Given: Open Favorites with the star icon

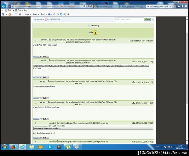Looking at the screenshot, I should pyautogui.click(x=182, y=6).
